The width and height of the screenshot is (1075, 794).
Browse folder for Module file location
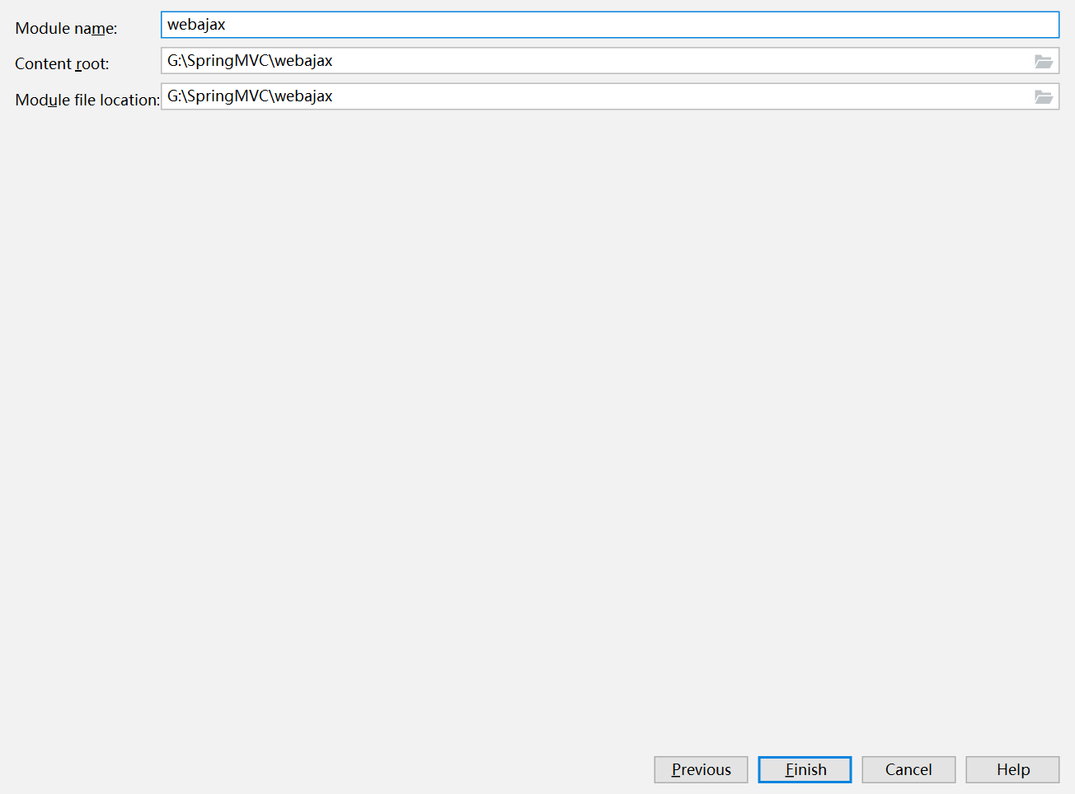click(1044, 96)
